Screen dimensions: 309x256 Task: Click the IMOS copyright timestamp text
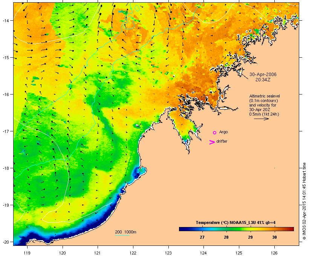(x=304, y=201)
